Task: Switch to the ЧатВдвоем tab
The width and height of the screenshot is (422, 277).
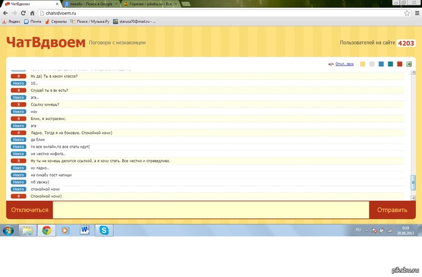Action: 31,4
